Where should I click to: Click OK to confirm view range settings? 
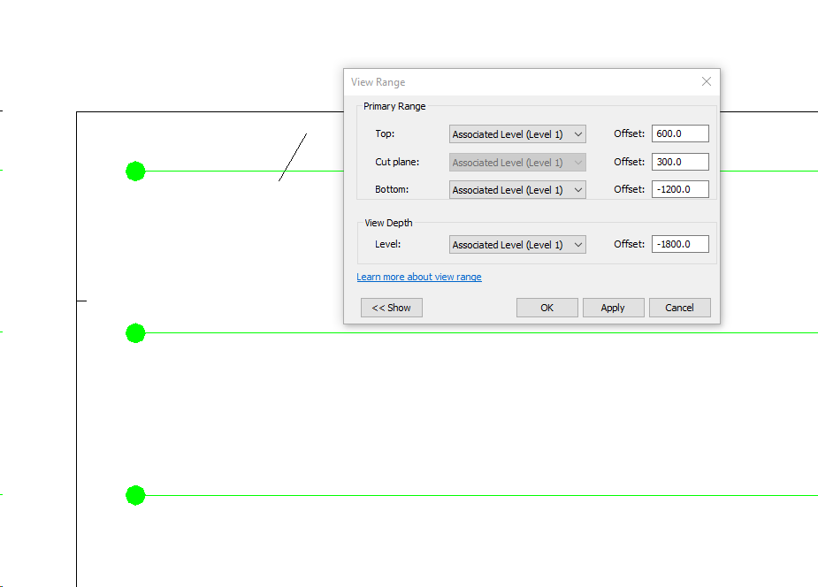pyautogui.click(x=547, y=308)
